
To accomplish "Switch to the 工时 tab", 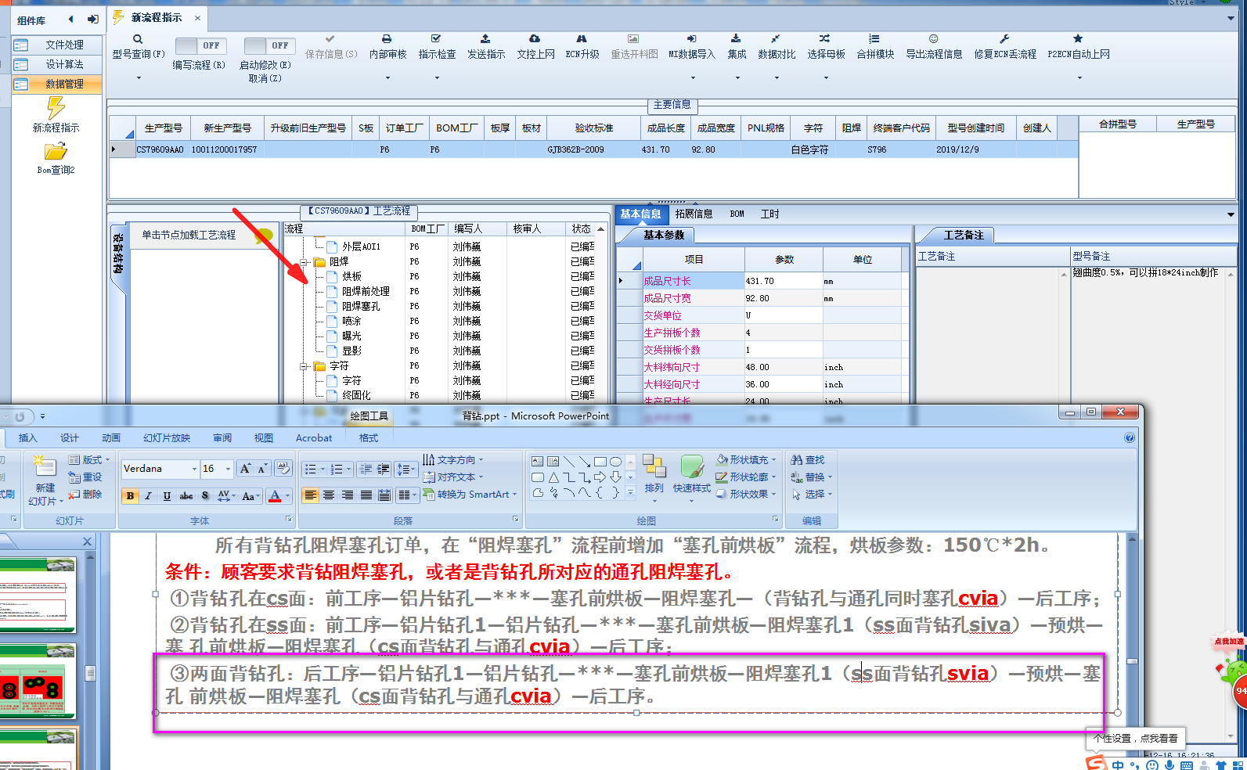I will click(x=769, y=214).
